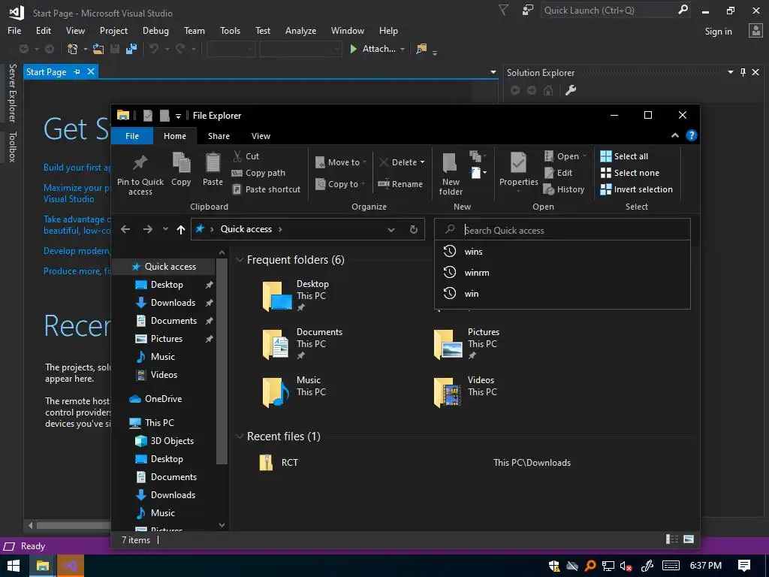
Task: Select 3D Objects in navigation pane
Action: (x=172, y=440)
